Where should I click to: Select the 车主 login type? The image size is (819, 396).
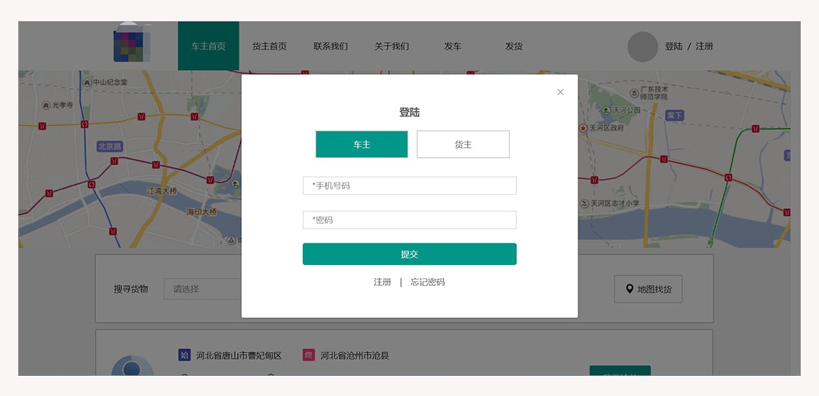362,144
